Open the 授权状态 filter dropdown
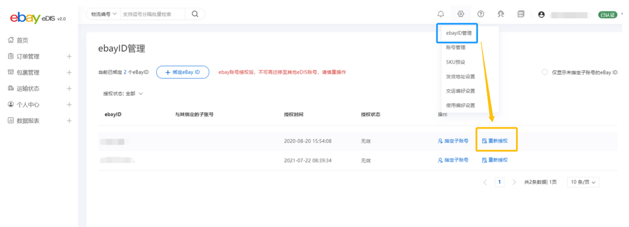Image resolution: width=629 pixels, height=227 pixels. [123, 94]
